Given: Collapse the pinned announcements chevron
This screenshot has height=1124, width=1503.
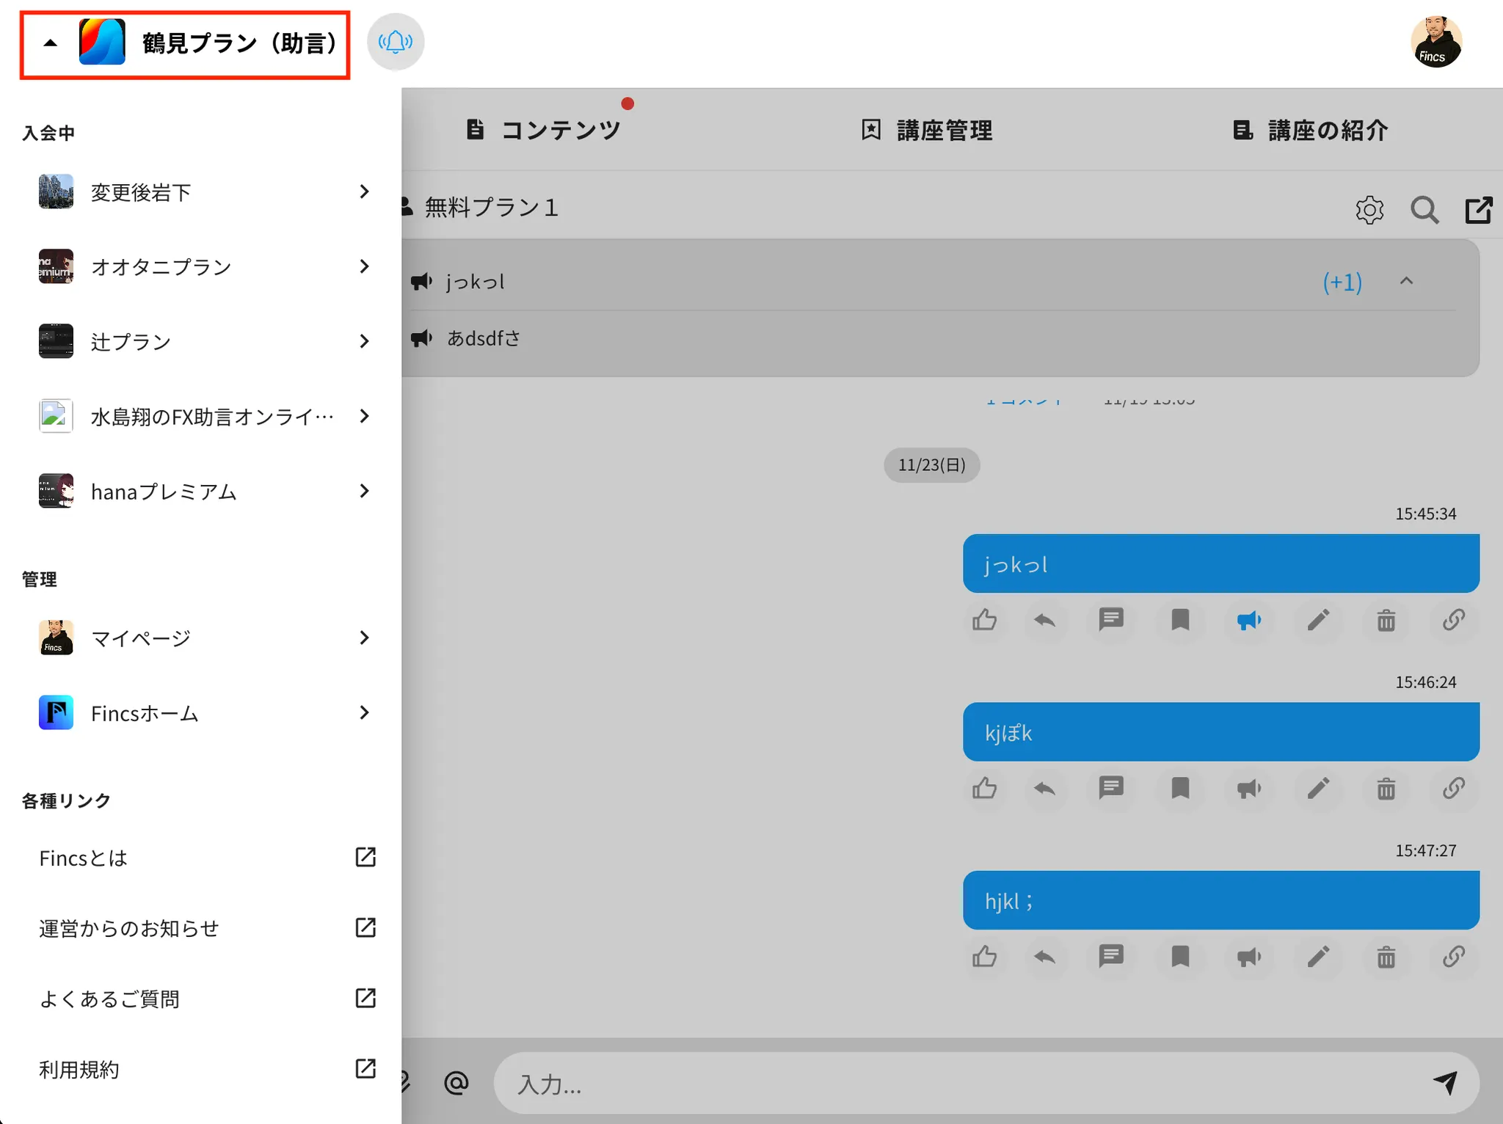Looking at the screenshot, I should click(x=1405, y=281).
